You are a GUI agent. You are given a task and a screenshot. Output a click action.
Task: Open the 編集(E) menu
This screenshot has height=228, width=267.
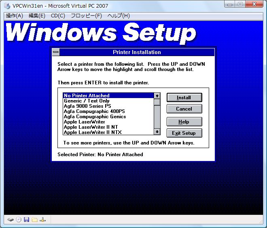click(37, 16)
